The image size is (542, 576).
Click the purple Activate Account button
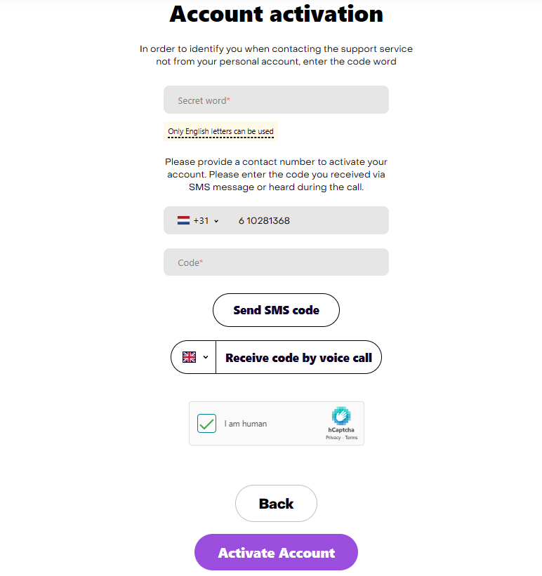(276, 553)
